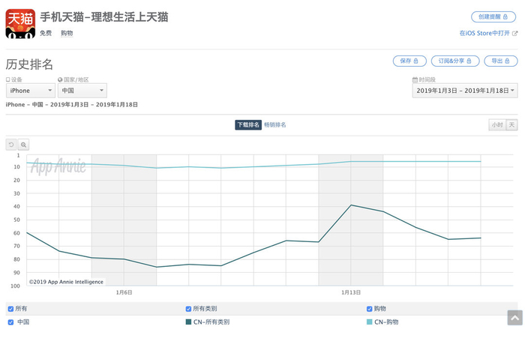Click the magnifier zoom icon above chart
Screen dimensions: 525x347
(23, 145)
